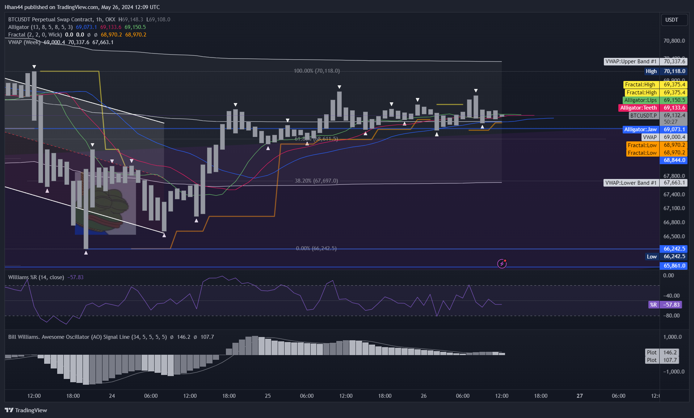Select the Fractal (2, 2, 0, Wick) legend
This screenshot has height=418, width=694.
(x=35, y=35)
